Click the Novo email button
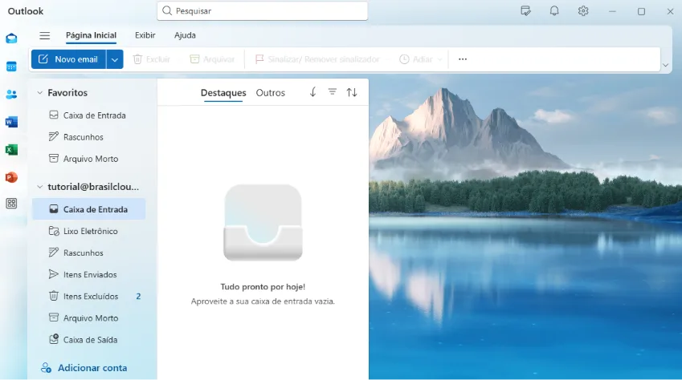This screenshot has height=380, width=682. click(68, 59)
